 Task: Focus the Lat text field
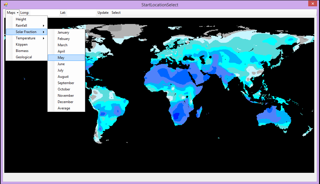click(81, 13)
